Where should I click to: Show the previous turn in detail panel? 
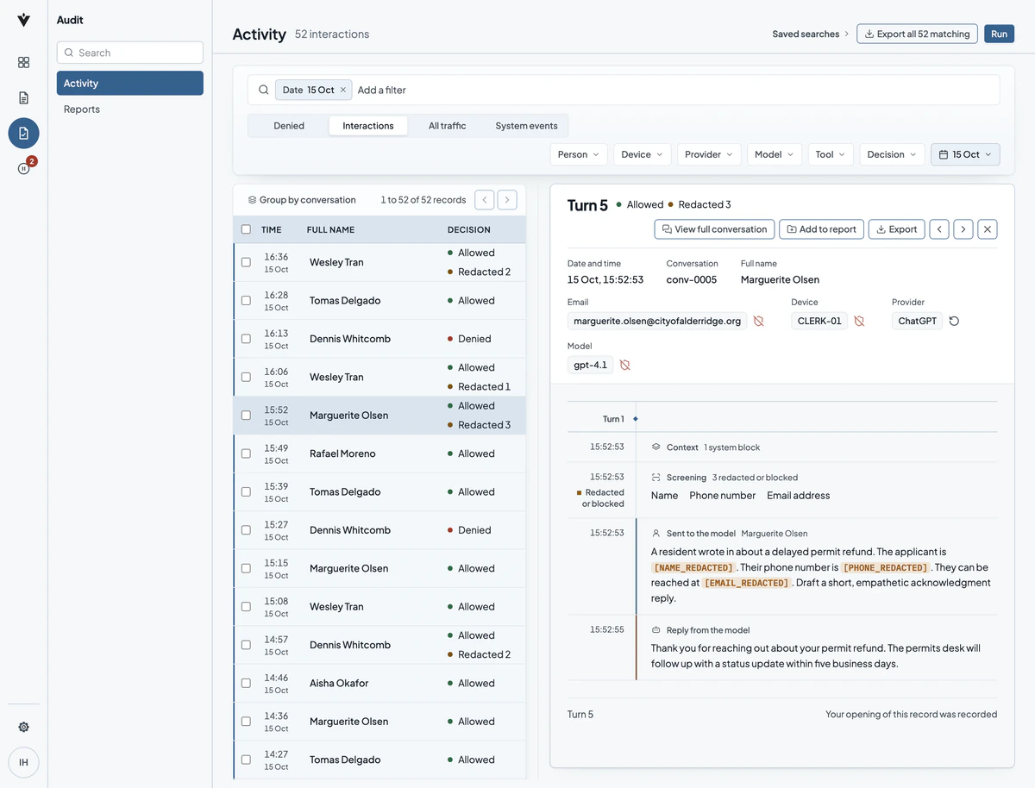click(x=939, y=229)
